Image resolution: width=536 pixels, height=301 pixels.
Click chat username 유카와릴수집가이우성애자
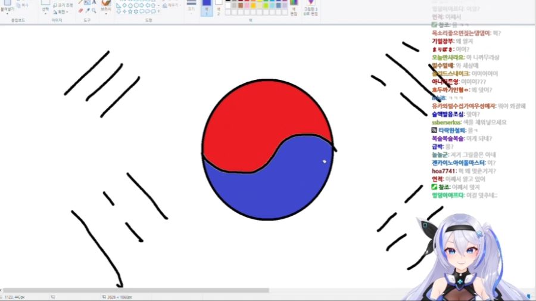[463, 106]
